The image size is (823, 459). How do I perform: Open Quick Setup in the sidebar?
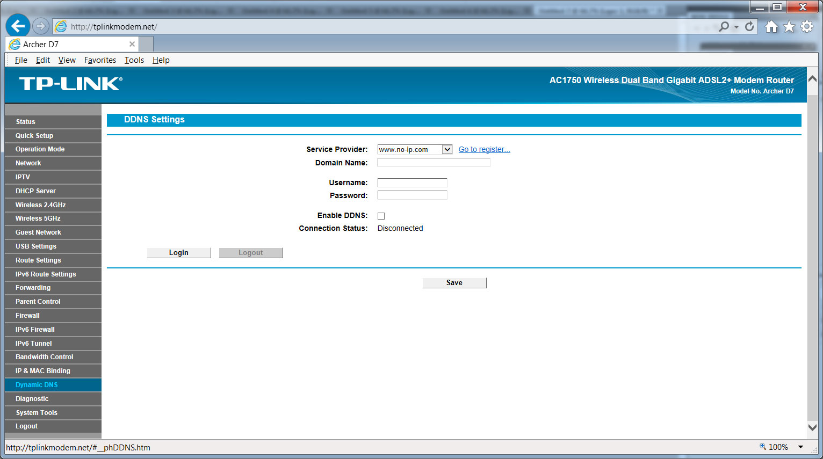point(53,136)
